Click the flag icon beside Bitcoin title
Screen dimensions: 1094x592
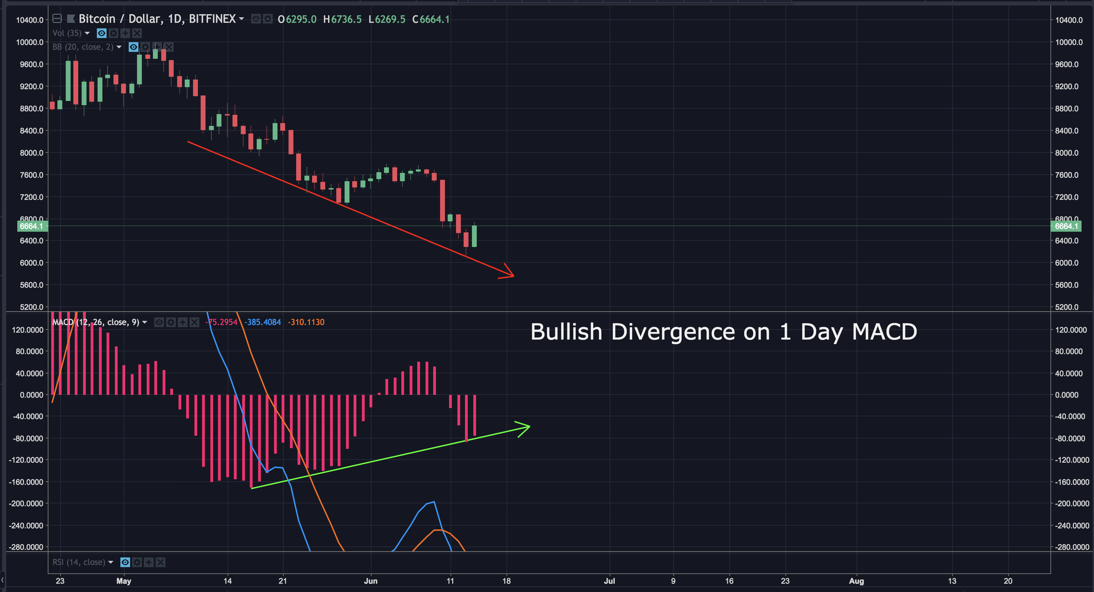pos(71,19)
